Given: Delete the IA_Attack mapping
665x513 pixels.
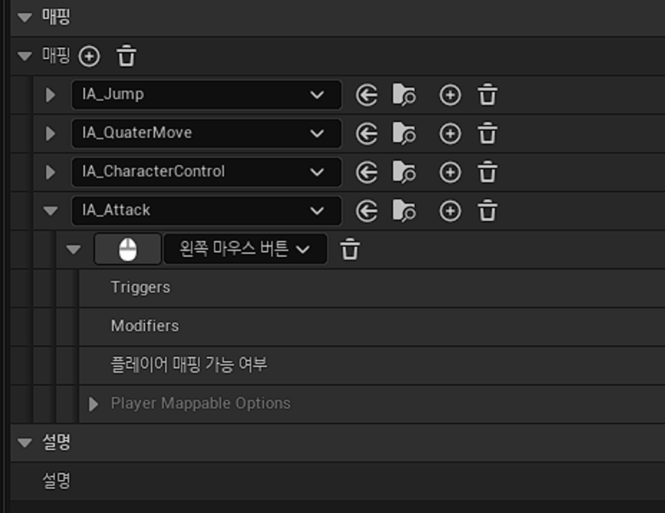Looking at the screenshot, I should click(x=487, y=211).
